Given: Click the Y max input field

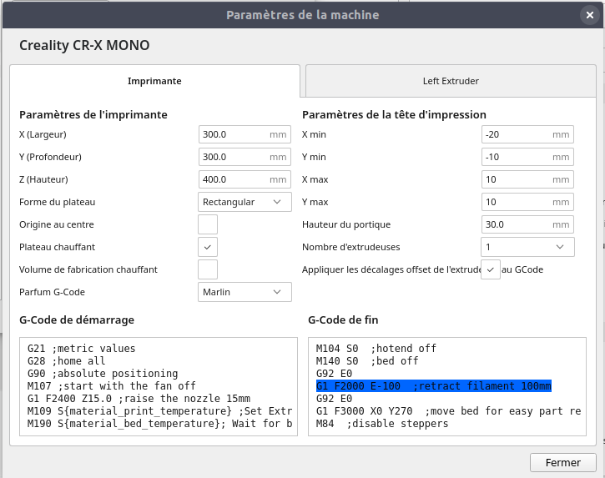Looking at the screenshot, I should click(x=527, y=202).
